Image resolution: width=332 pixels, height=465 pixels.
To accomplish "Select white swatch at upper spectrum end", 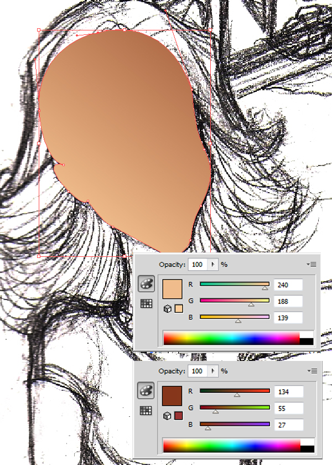I will [307, 335].
